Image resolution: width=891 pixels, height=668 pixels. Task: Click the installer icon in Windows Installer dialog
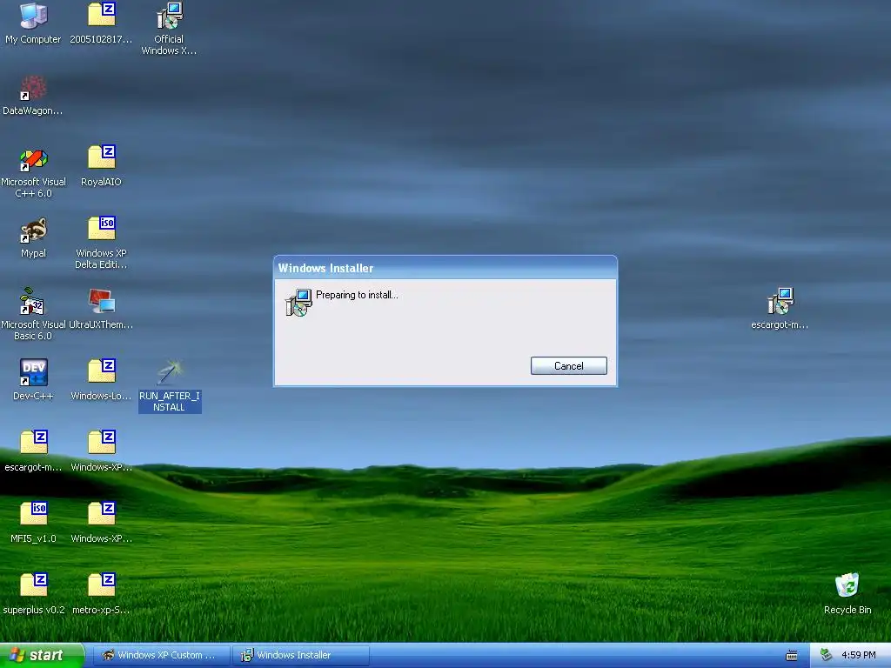click(298, 303)
